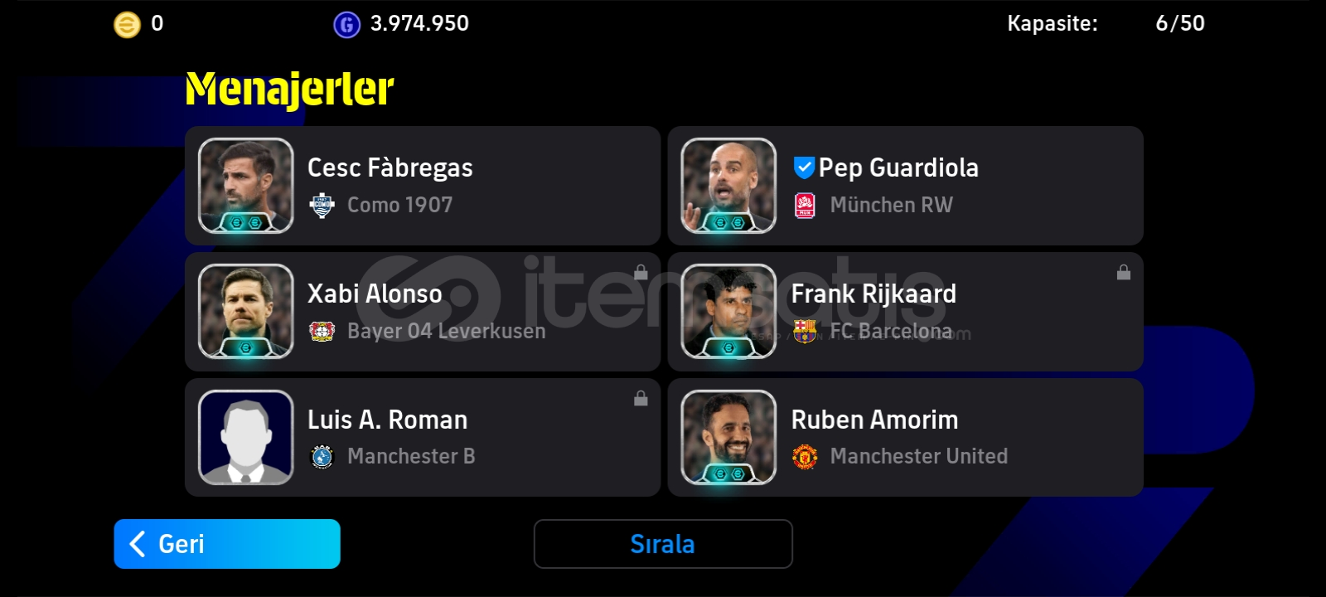The image size is (1326, 597).
Task: Click Bayer 04 Leverkusen crest icon
Action: [x=322, y=331]
